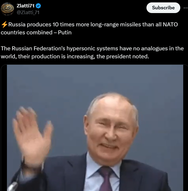Visit the @Zlatti_71 handle link
This screenshot has height=191, width=188.
28,13
